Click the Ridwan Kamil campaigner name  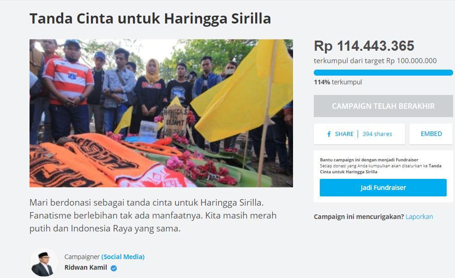tap(86, 267)
